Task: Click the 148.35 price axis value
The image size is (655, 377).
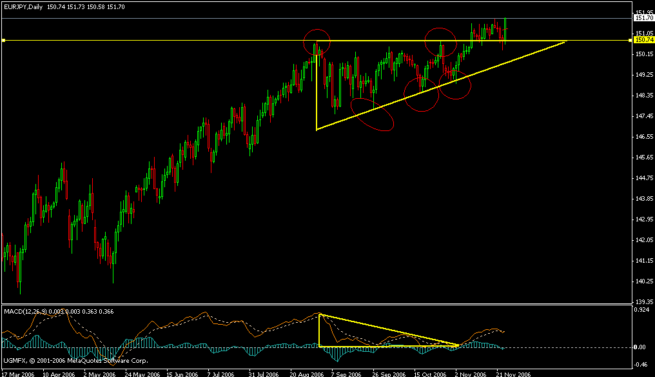Action: [645, 96]
